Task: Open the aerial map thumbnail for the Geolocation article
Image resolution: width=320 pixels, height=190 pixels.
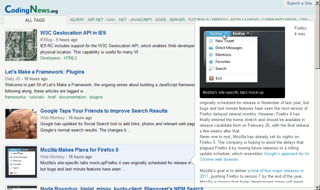Action: point(21,45)
